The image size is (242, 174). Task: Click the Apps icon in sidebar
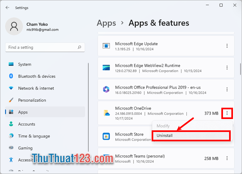click(x=11, y=112)
